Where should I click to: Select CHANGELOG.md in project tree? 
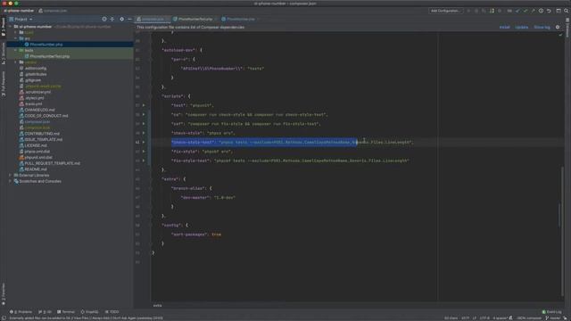39,110
